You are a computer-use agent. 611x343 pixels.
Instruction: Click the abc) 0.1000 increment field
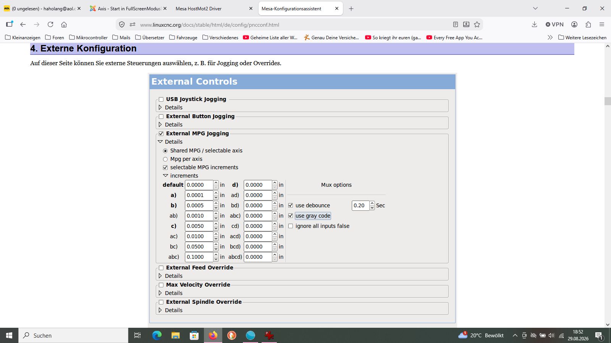[x=199, y=257]
